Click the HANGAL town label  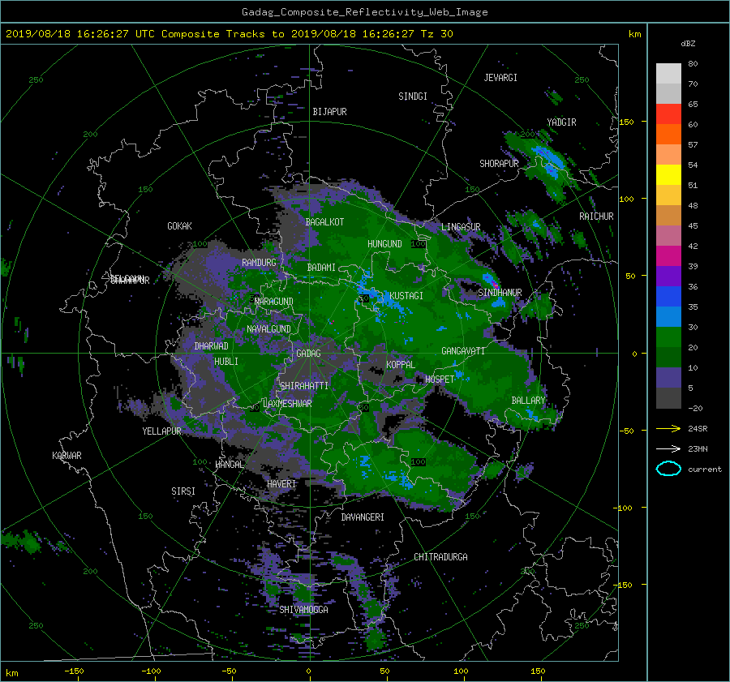pyautogui.click(x=229, y=465)
